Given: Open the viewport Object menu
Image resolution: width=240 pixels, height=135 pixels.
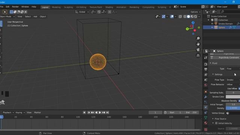Looking at the screenshot, I should (43, 16).
